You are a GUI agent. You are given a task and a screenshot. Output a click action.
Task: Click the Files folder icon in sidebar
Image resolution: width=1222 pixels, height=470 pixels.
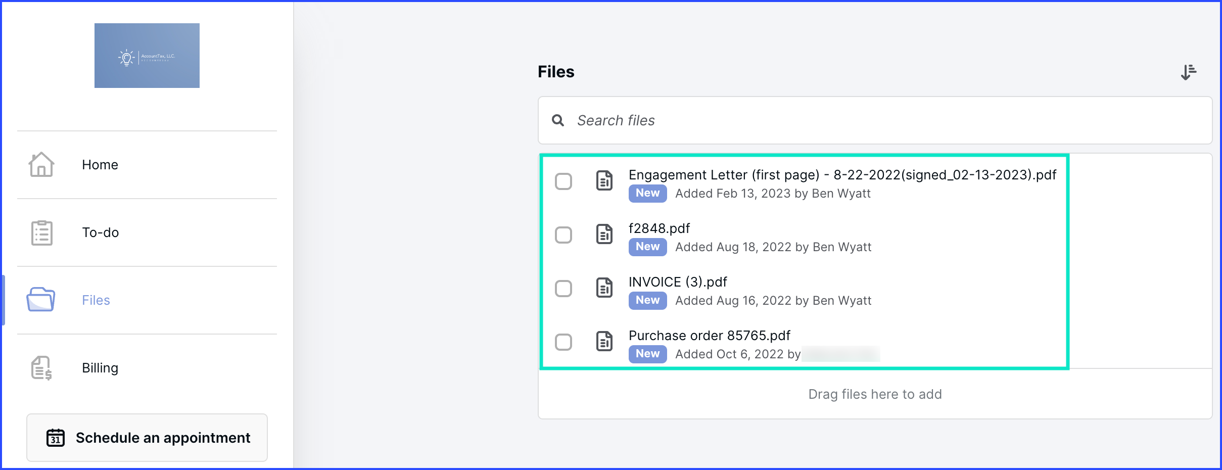click(41, 300)
